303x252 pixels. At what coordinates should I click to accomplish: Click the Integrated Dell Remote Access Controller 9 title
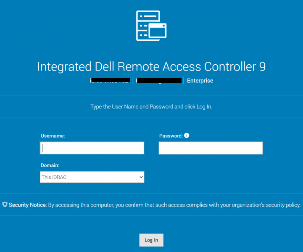pos(151,67)
